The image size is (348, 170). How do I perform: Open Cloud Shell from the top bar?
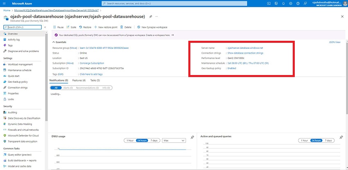[269, 4]
